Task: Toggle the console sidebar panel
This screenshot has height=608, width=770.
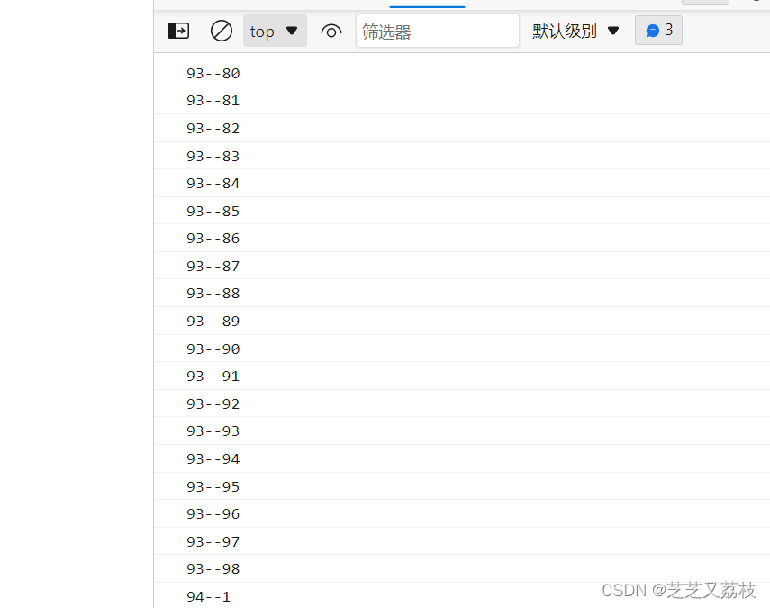Action: coord(178,31)
